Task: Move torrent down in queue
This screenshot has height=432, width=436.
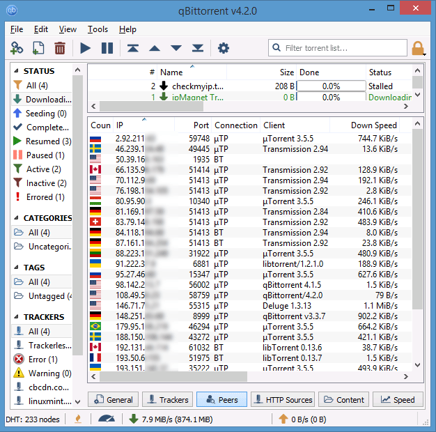Action: pyautogui.click(x=176, y=48)
